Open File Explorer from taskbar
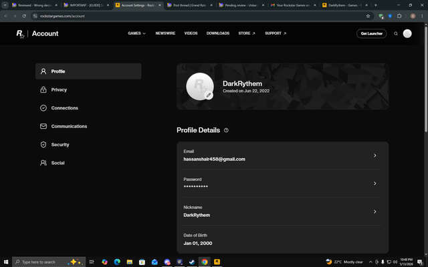Screen dimensions: 428x267 pyautogui.click(x=129, y=262)
